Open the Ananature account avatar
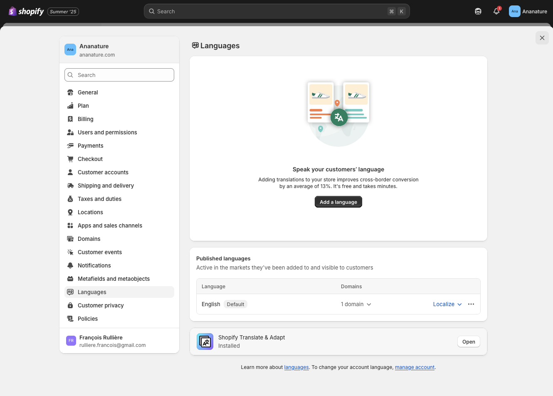Screen dimensions: 553x396 514,11
